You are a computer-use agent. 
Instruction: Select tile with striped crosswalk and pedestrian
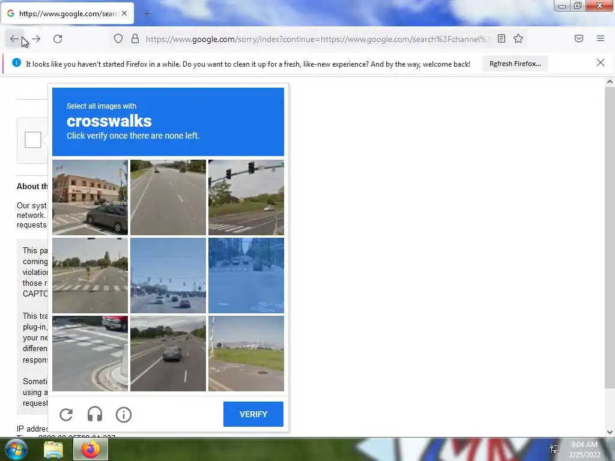click(x=90, y=276)
